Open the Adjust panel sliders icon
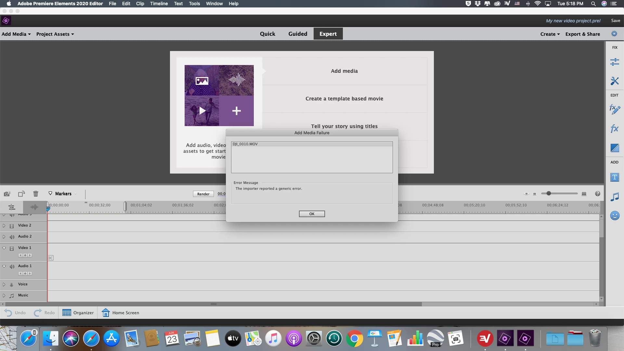624x351 pixels. pos(614,62)
